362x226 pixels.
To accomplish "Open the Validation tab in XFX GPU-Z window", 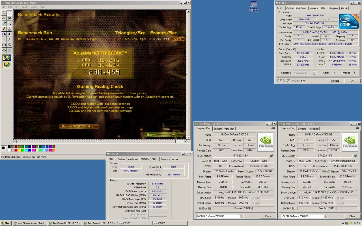I will [313, 129].
